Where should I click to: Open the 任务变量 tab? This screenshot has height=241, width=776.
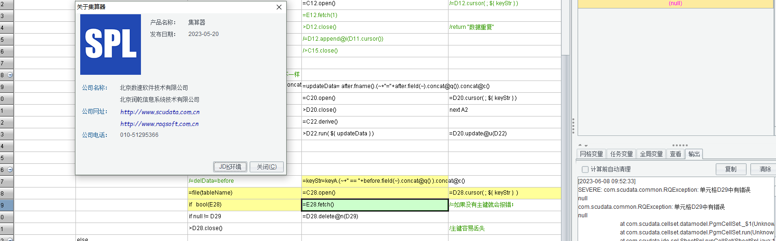pyautogui.click(x=621, y=154)
